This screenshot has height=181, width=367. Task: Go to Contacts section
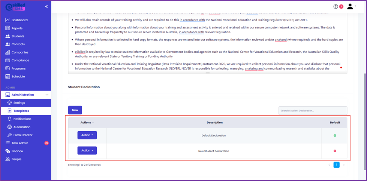coord(18,44)
